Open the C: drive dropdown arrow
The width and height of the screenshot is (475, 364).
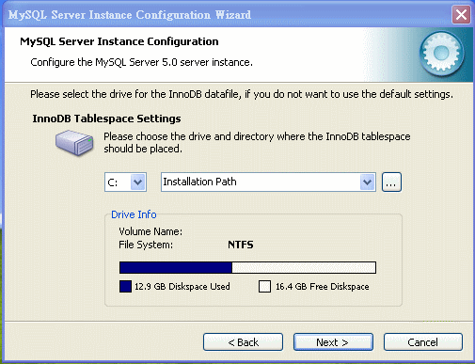pyautogui.click(x=137, y=182)
